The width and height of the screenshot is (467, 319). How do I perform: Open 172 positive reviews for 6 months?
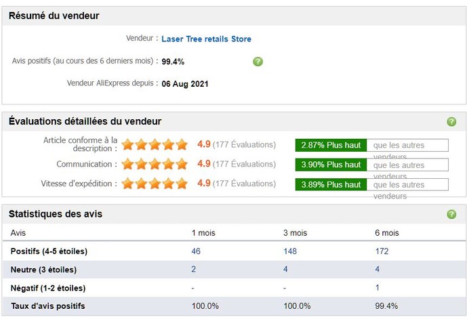pos(382,251)
